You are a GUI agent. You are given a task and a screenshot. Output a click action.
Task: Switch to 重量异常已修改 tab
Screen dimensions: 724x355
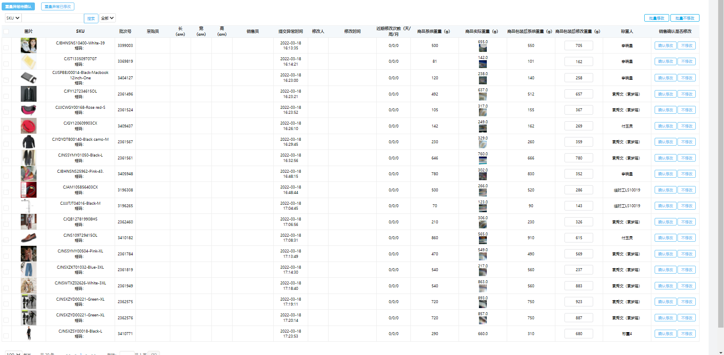[58, 7]
